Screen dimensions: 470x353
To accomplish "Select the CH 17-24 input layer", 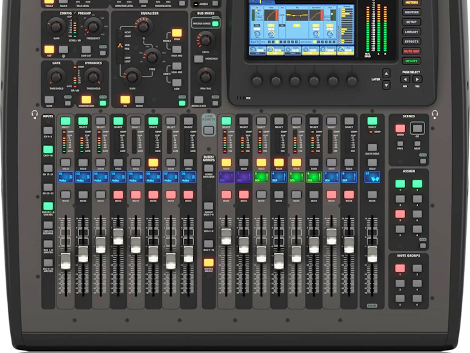I will pos(48,168).
